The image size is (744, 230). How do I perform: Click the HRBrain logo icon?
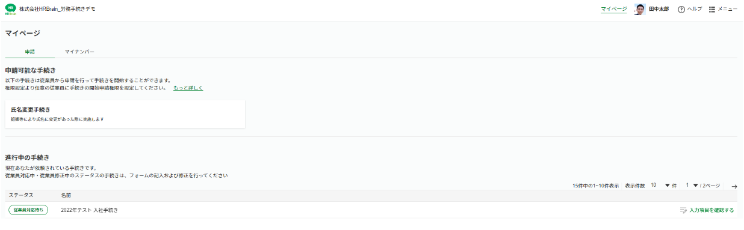coord(10,10)
